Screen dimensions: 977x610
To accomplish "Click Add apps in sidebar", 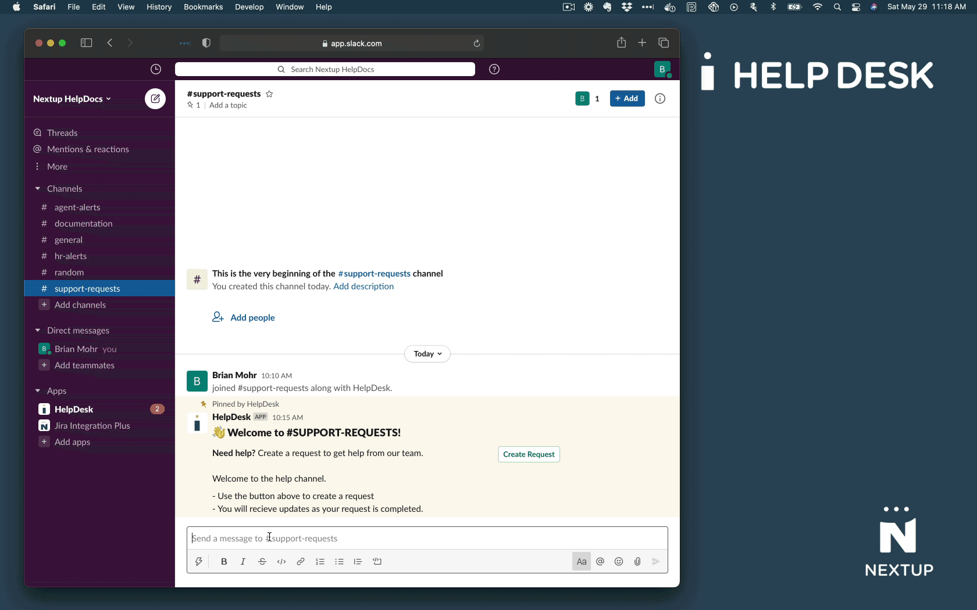I will (x=99, y=442).
